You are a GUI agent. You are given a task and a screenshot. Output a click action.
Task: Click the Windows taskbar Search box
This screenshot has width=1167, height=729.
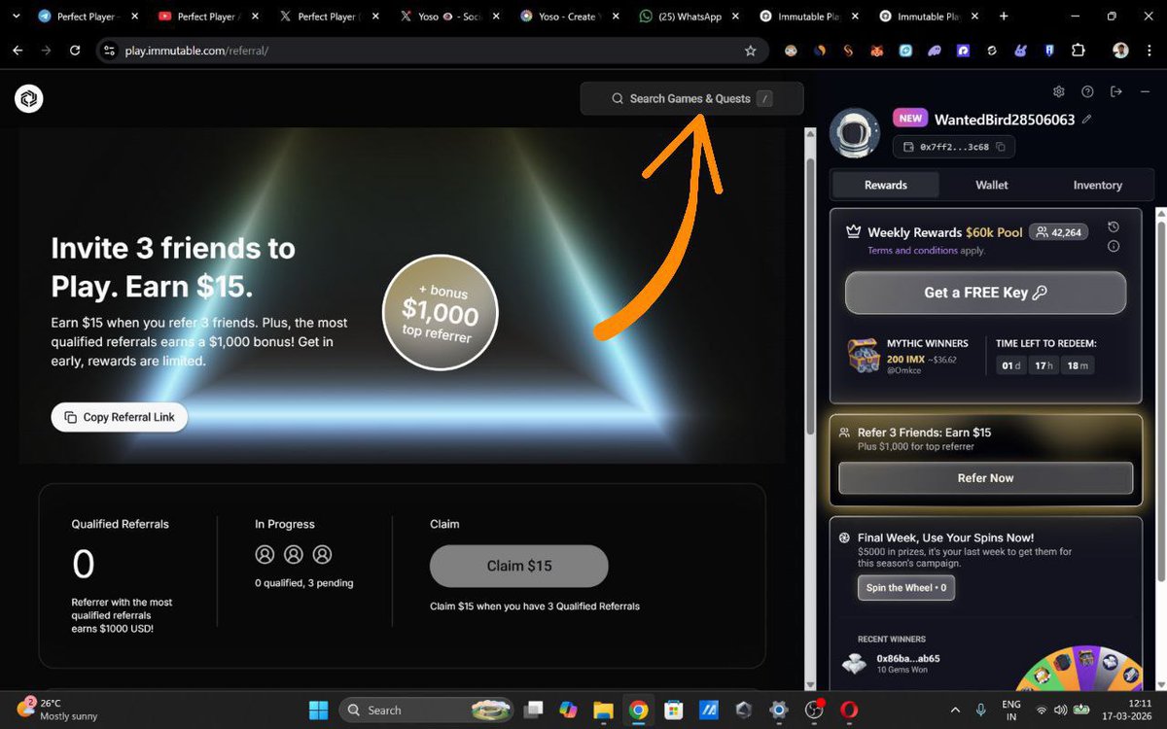426,710
